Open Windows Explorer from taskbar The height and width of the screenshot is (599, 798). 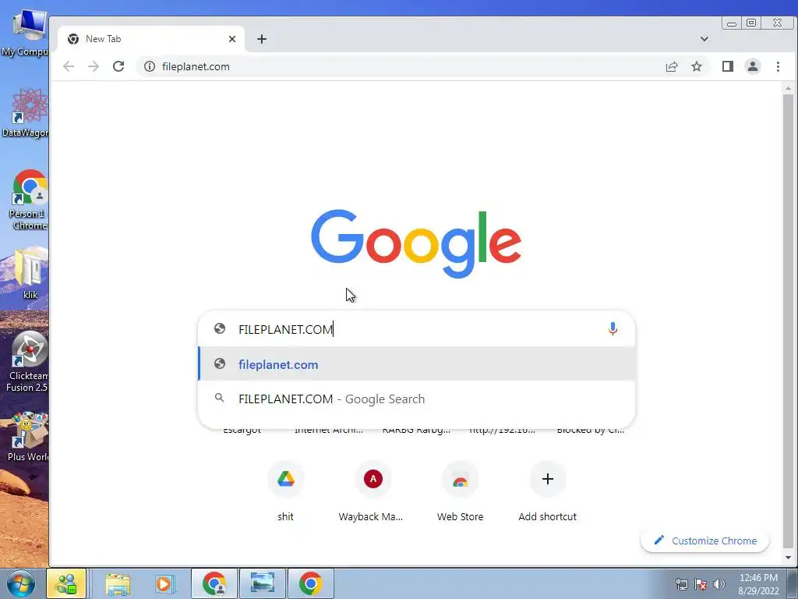[118, 583]
